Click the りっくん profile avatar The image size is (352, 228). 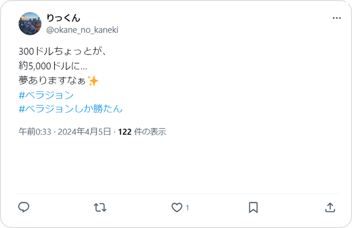(30, 24)
